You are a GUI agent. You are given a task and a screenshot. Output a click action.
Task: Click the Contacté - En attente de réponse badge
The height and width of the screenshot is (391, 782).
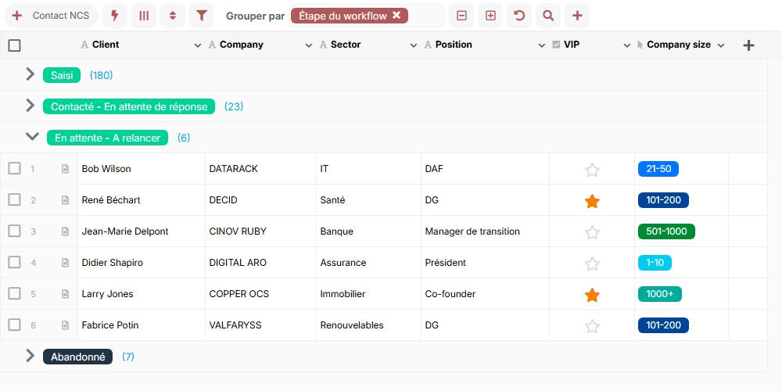(x=129, y=106)
